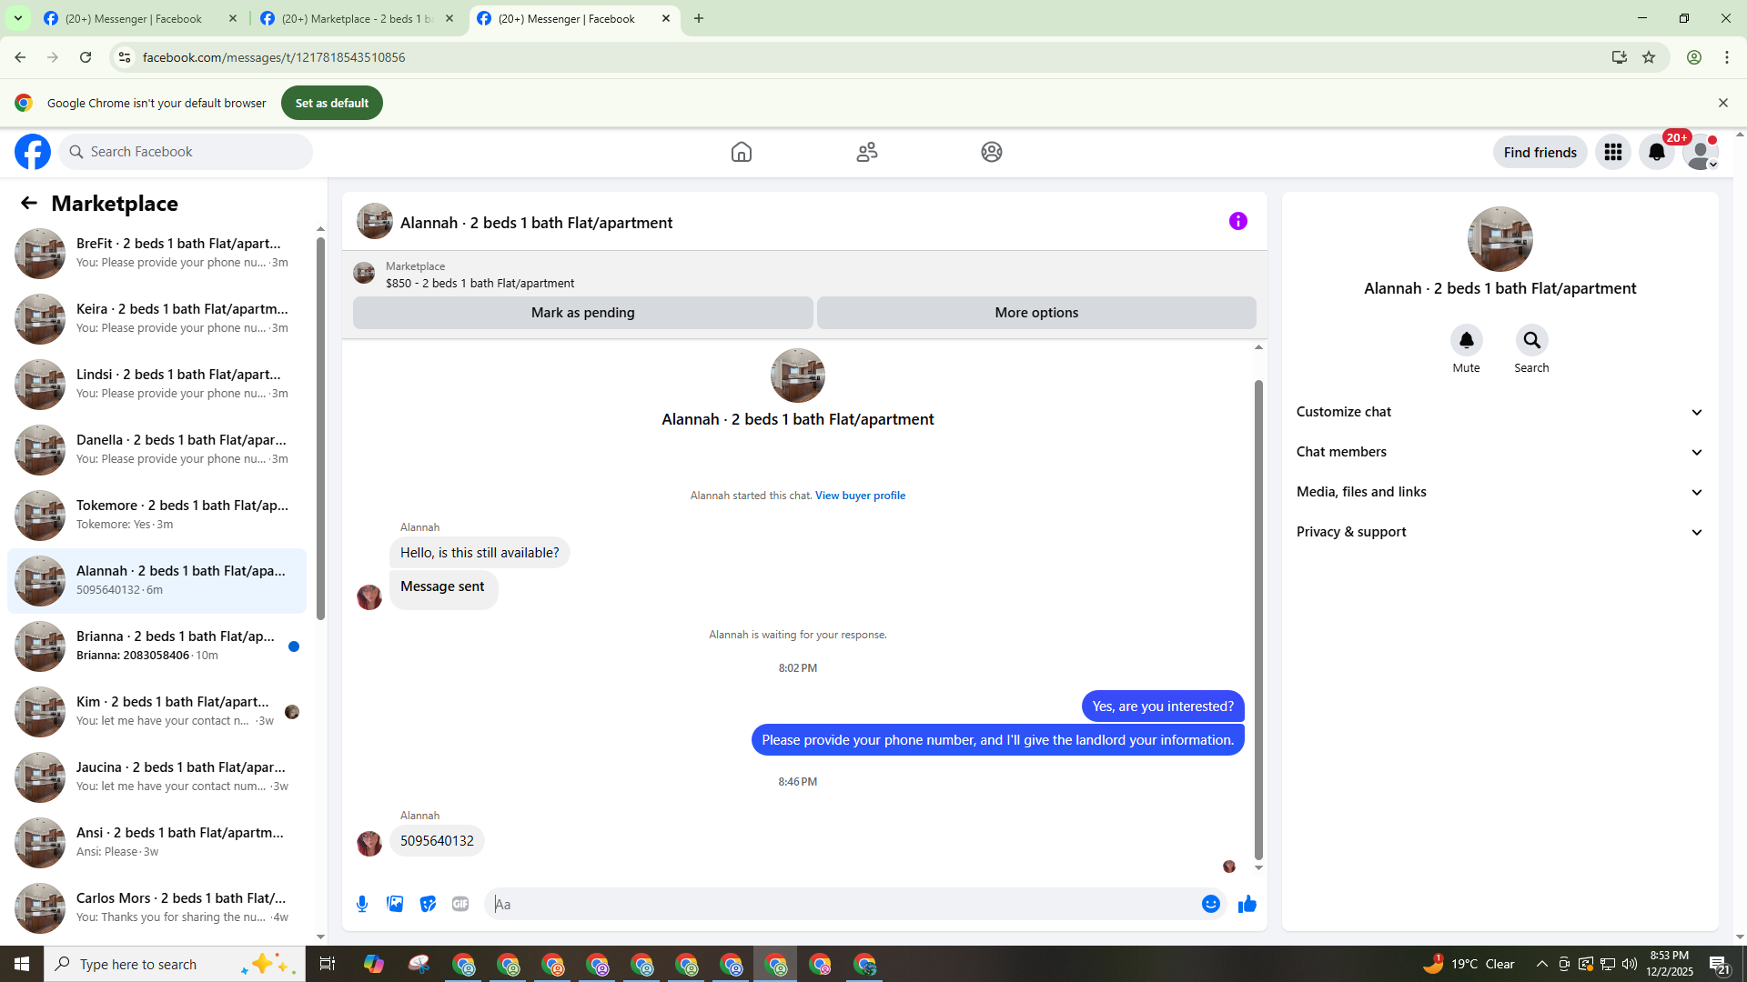1747x982 pixels.
Task: Open the emoji picker
Action: [1210, 904]
